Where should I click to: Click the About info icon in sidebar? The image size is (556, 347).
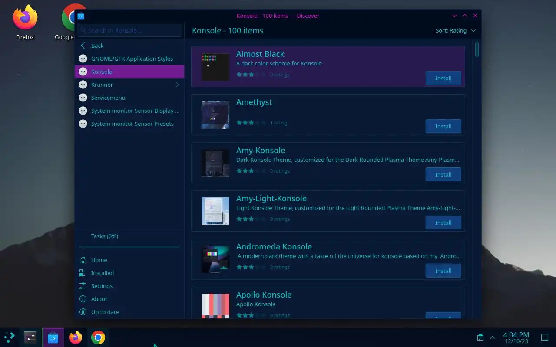tap(83, 299)
